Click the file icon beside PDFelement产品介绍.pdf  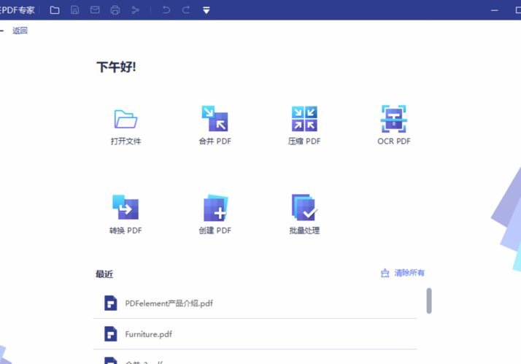coord(111,303)
